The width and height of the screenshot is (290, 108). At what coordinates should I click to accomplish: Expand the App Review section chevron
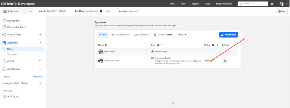click(40, 69)
